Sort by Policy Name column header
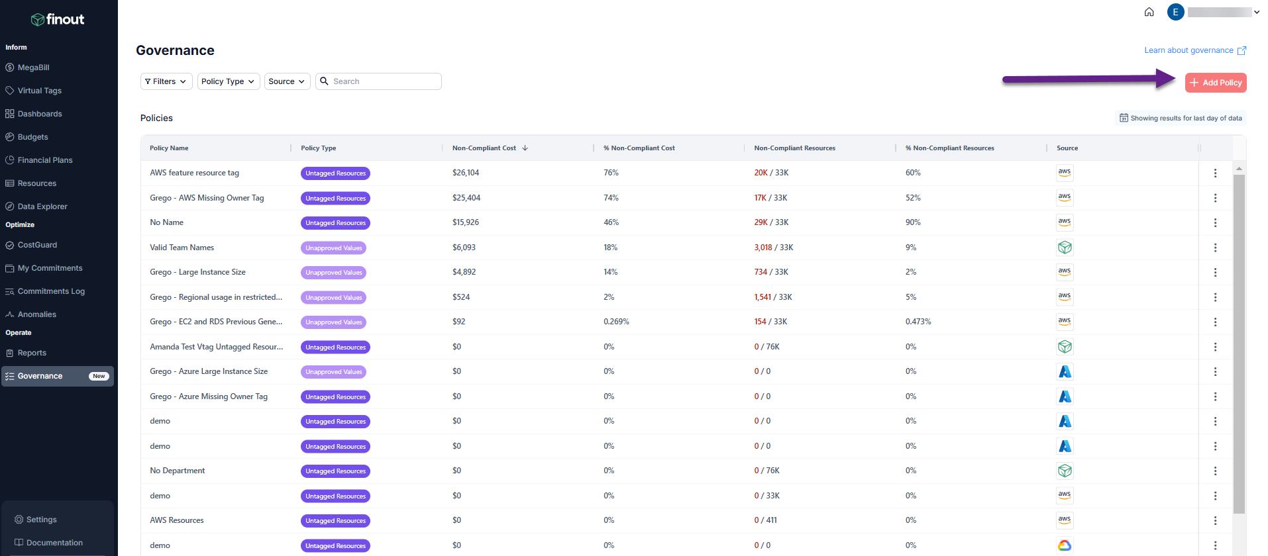Image resolution: width=1268 pixels, height=556 pixels. (x=169, y=148)
